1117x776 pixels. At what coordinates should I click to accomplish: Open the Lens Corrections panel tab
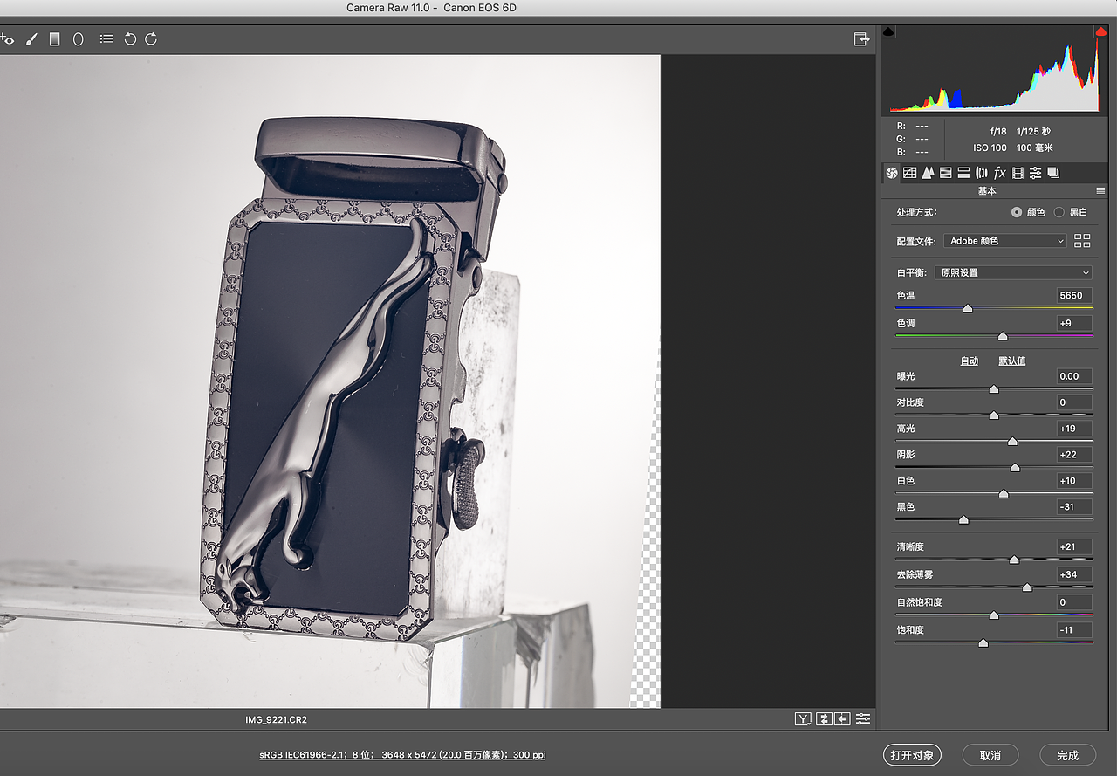point(982,173)
